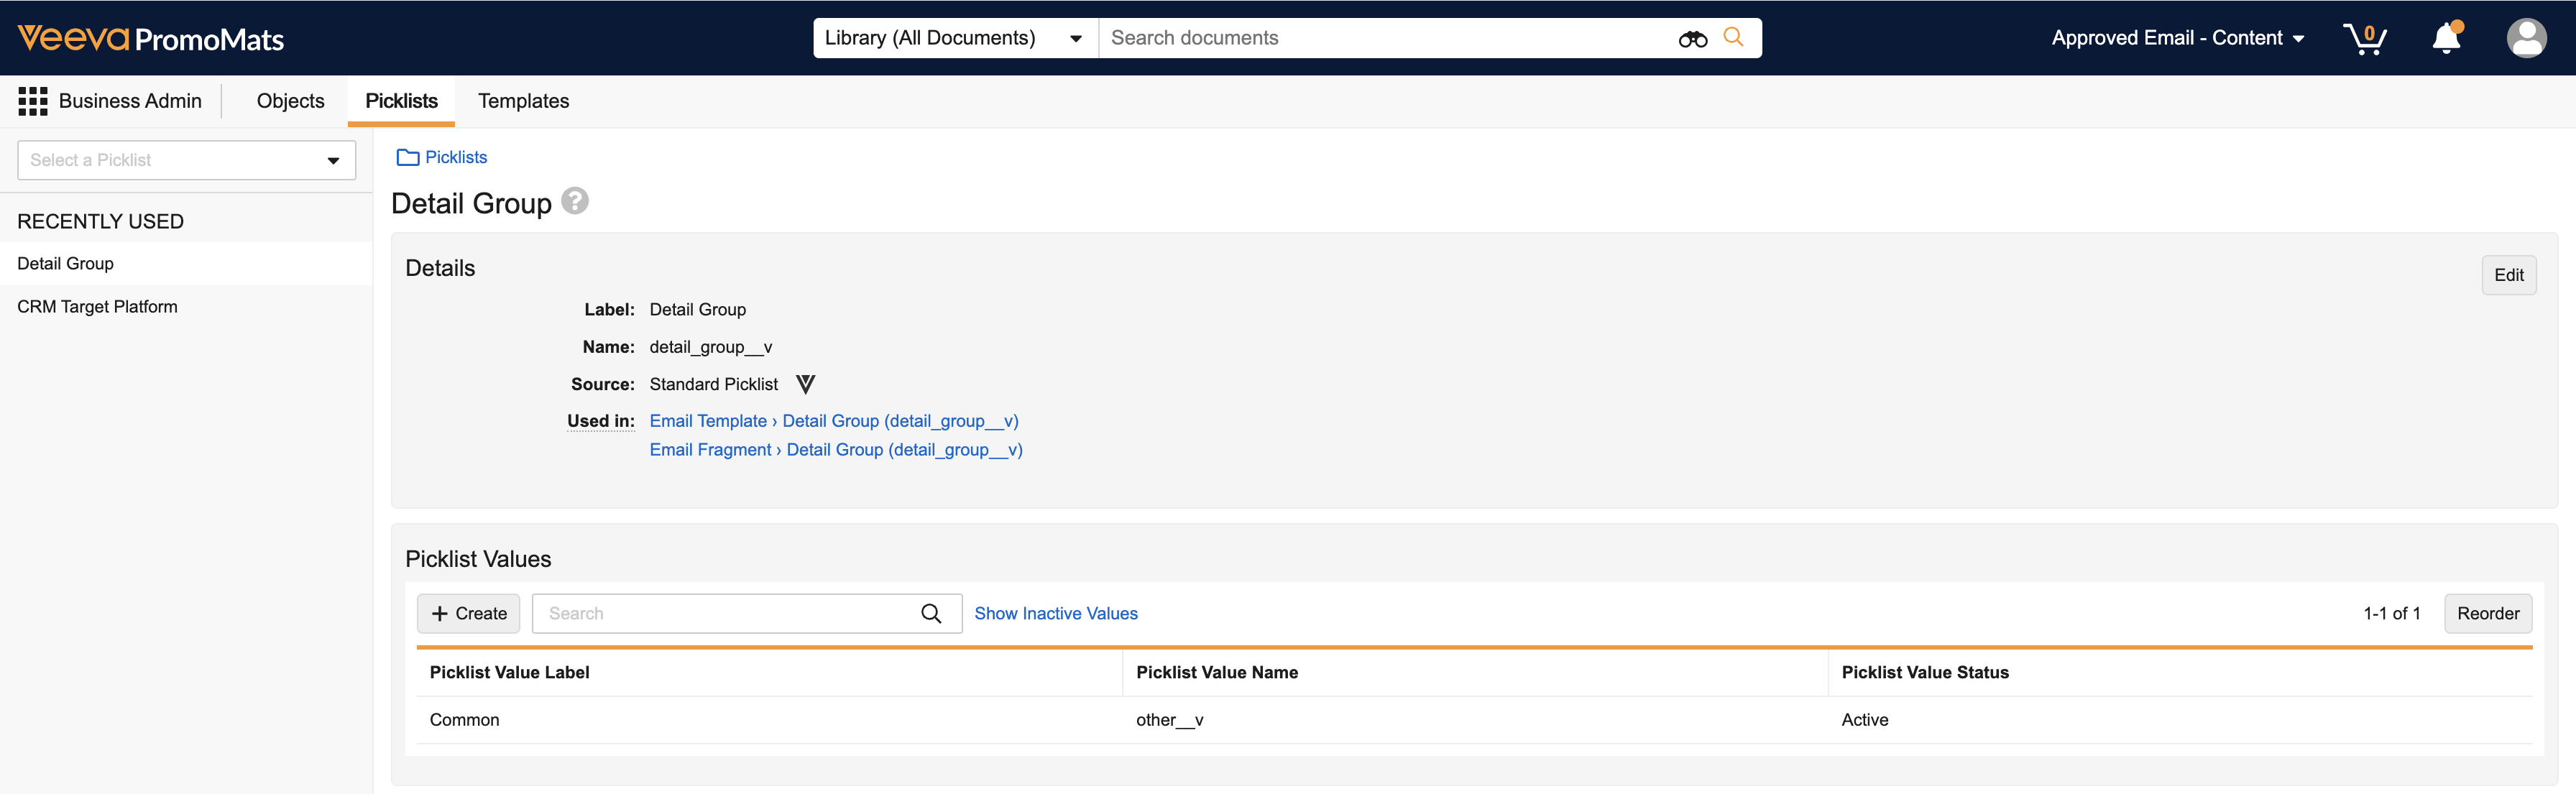
Task: Click the Business Admin grid icon
Action: pyautogui.click(x=33, y=101)
